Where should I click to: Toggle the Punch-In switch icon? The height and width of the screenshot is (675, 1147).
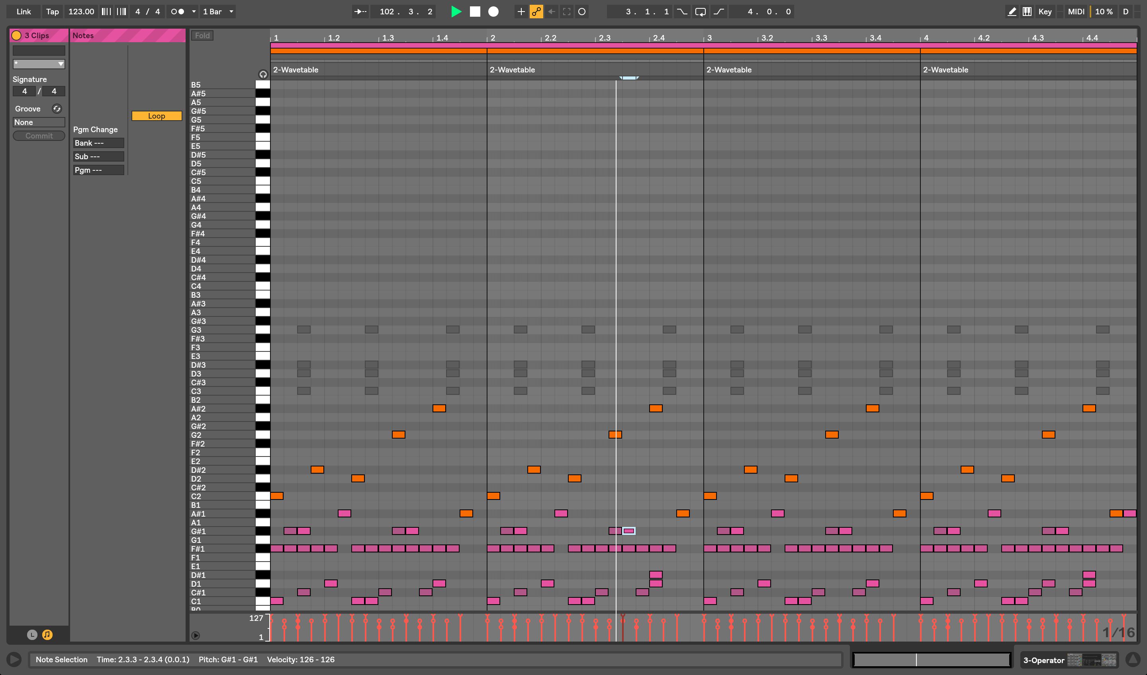coord(682,12)
